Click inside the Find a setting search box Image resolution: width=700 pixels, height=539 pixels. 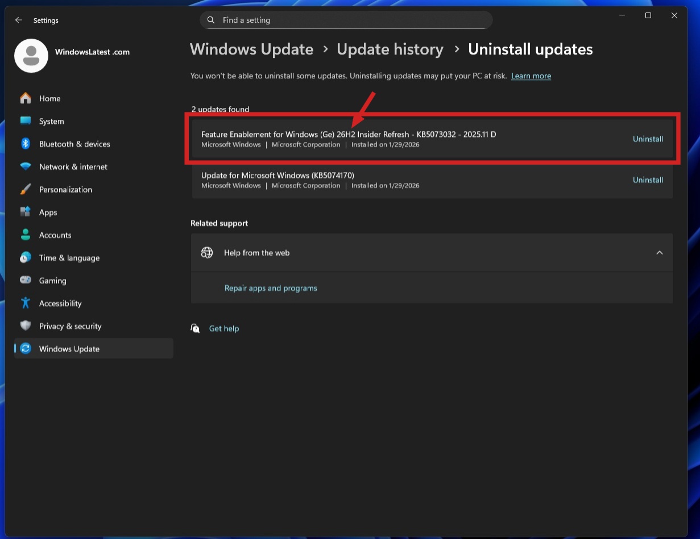(x=346, y=19)
